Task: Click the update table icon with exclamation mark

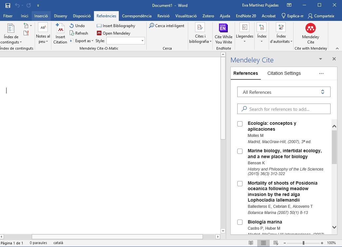Action: [x=26, y=33]
